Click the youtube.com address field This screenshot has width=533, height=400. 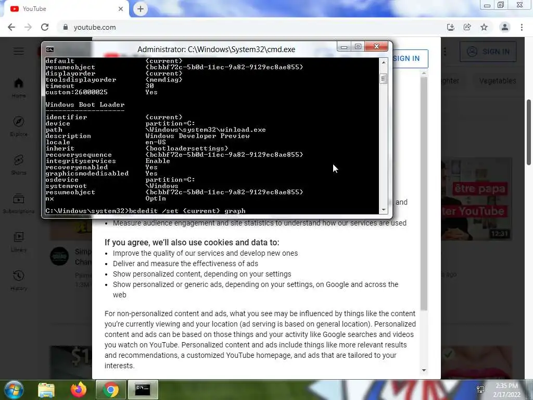pyautogui.click(x=251, y=27)
